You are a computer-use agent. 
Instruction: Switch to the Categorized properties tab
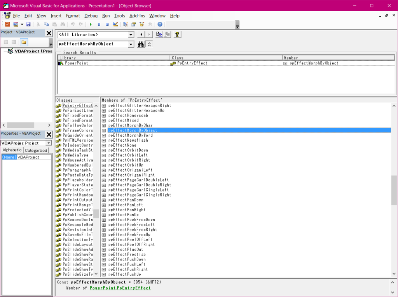36,150
